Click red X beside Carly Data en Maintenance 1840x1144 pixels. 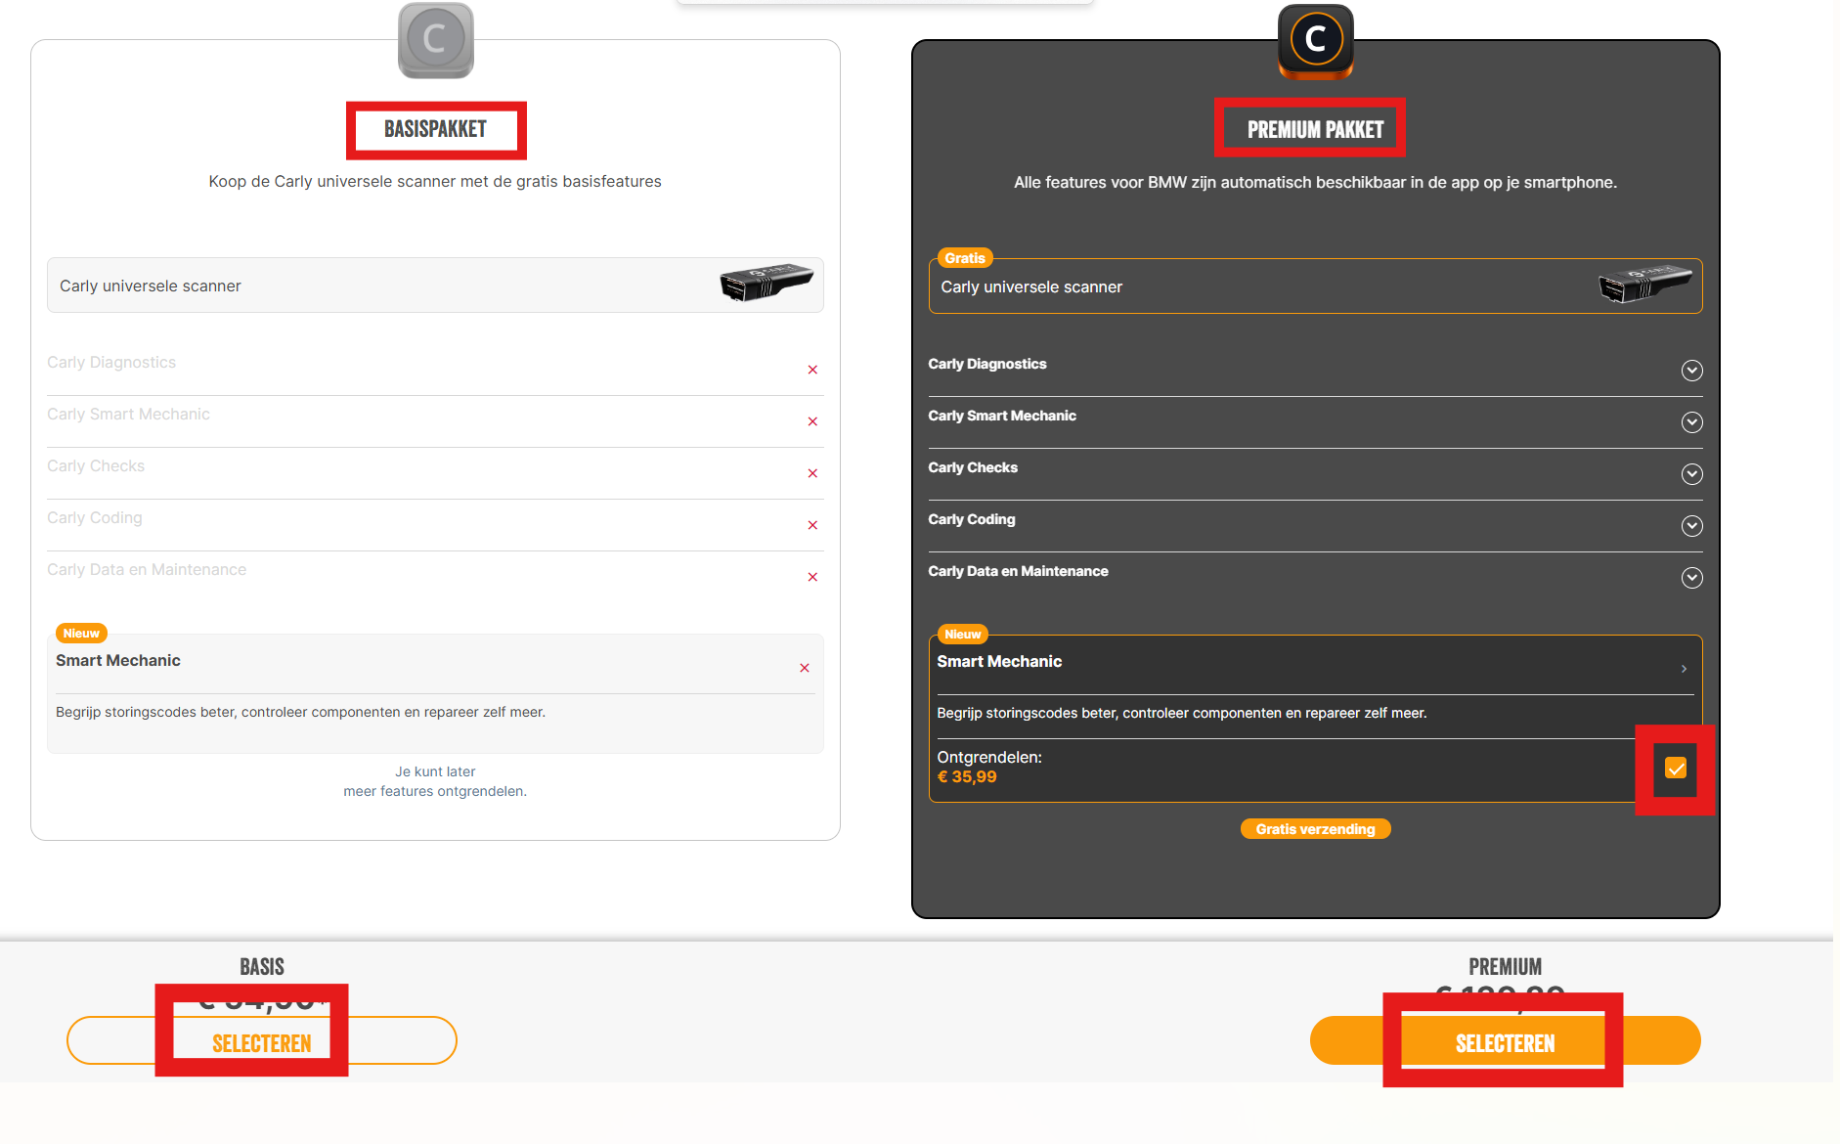click(812, 577)
